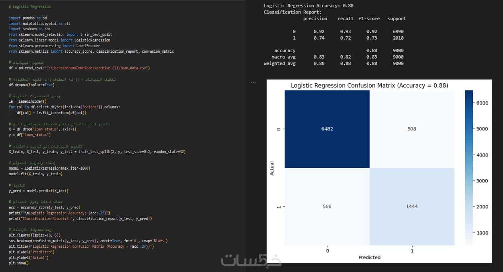Open the cell output options ellipsis menu
503x272 pixels.
254,82
